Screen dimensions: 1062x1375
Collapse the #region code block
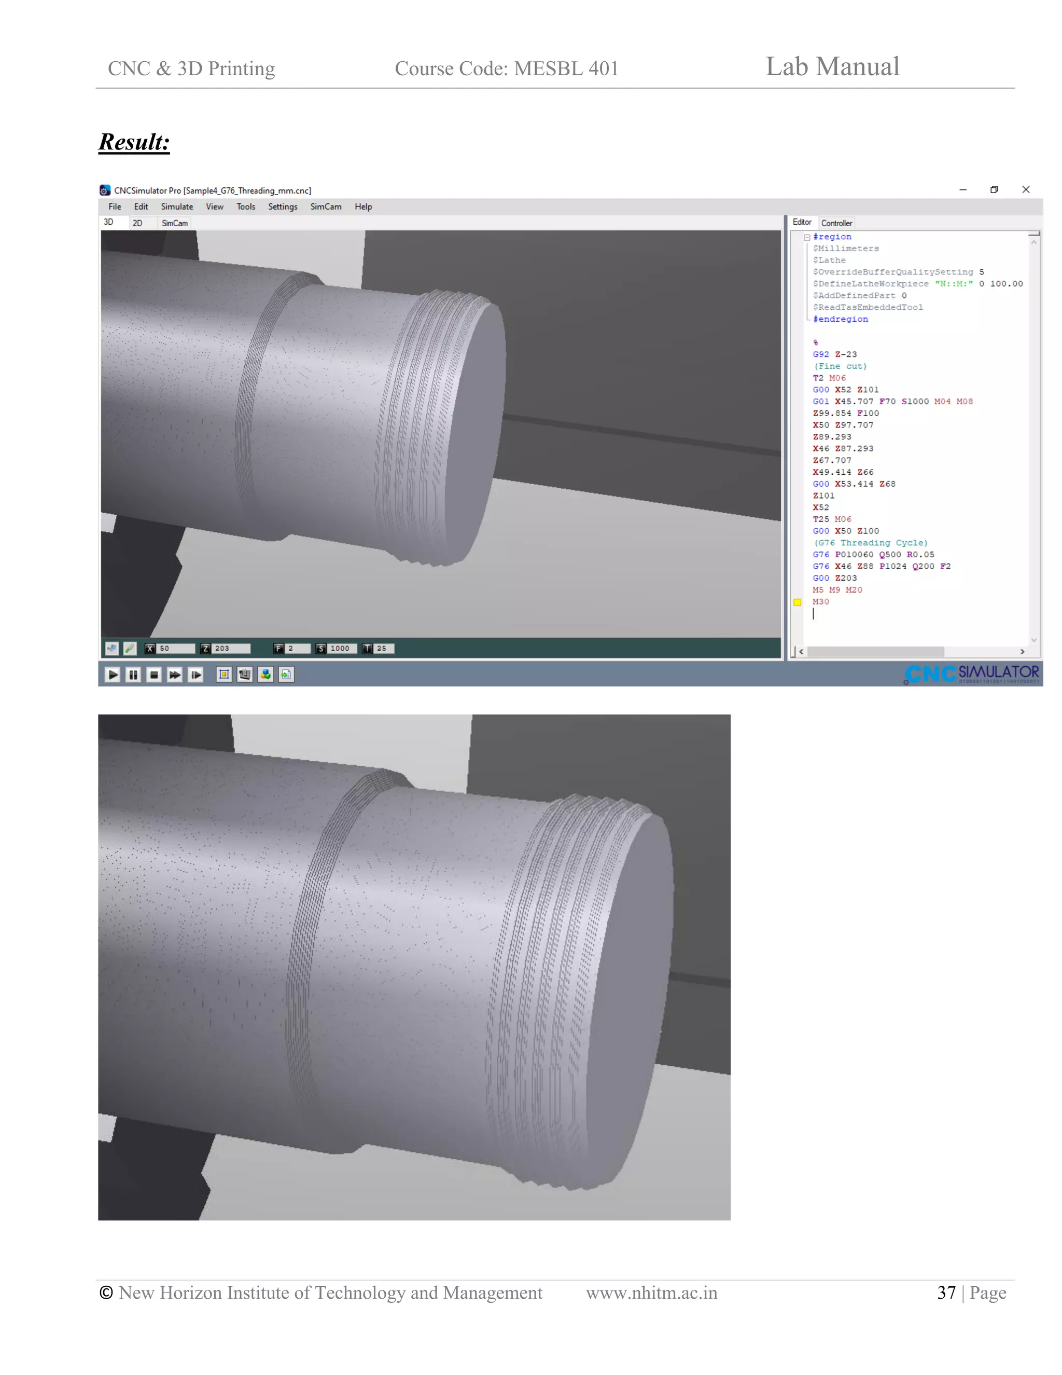(806, 237)
